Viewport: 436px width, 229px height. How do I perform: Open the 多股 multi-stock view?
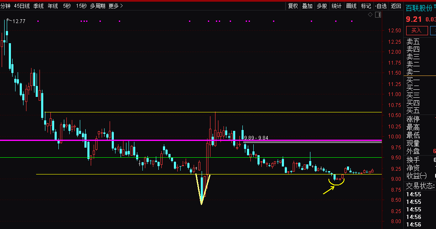point(322,6)
